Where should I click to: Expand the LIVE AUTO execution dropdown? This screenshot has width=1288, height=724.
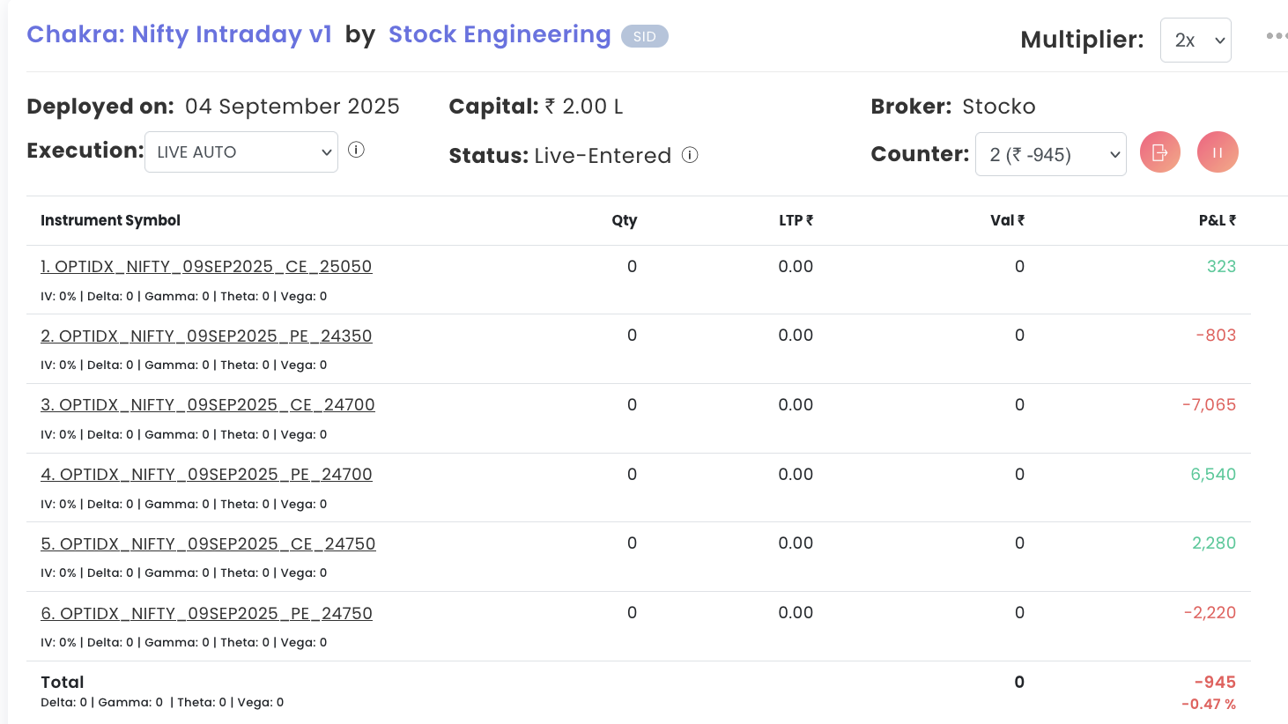point(241,152)
